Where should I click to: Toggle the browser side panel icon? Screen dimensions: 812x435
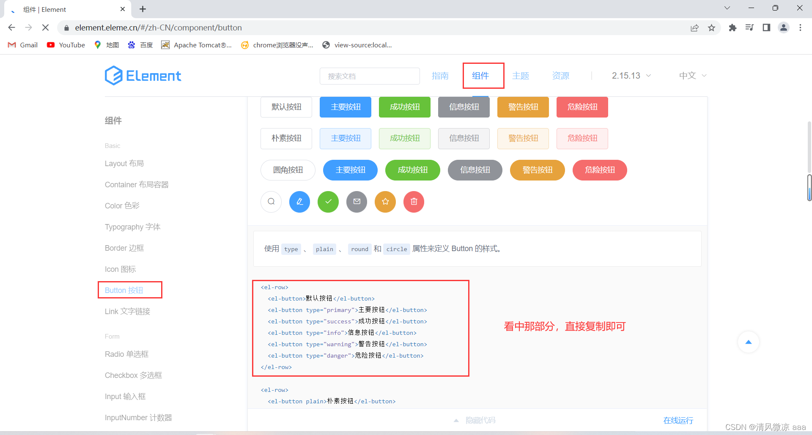coord(766,27)
